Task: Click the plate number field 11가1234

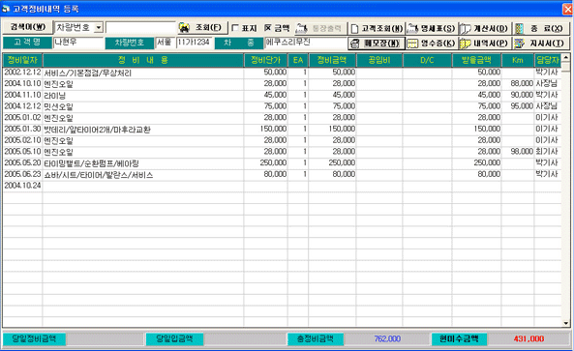Action: [x=194, y=43]
